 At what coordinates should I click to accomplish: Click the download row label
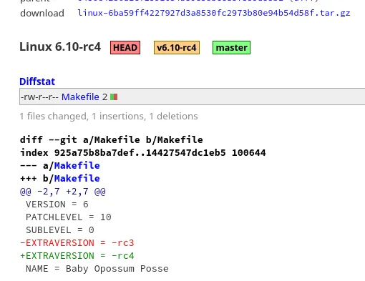pyautogui.click(x=42, y=13)
